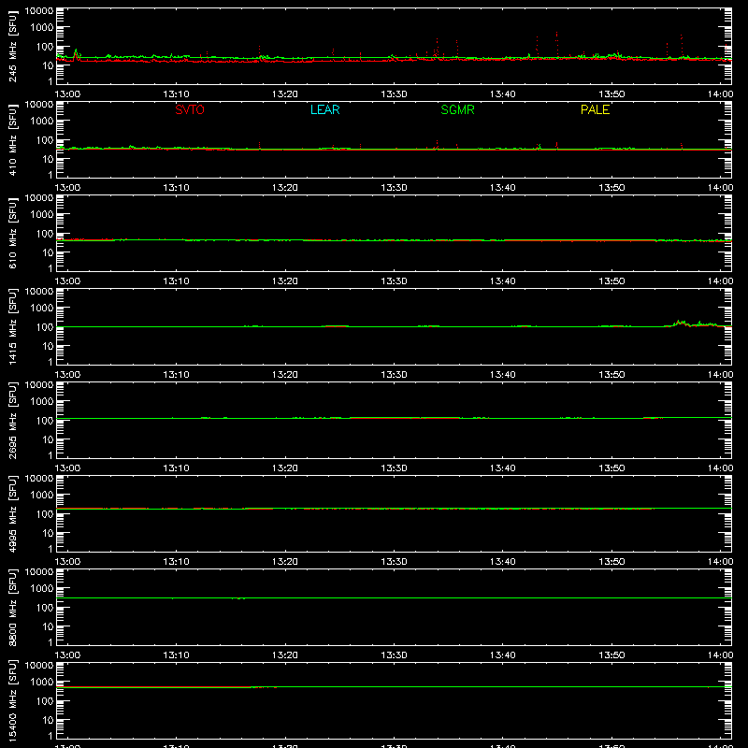Click the 10 y-axis label of 1415 MHz plot
Screen dimensions: 748x748
pos(48,346)
